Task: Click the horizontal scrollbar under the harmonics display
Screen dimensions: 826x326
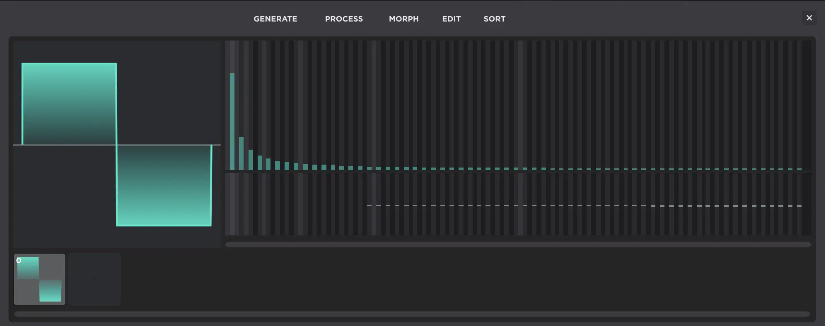Action: tap(518, 244)
